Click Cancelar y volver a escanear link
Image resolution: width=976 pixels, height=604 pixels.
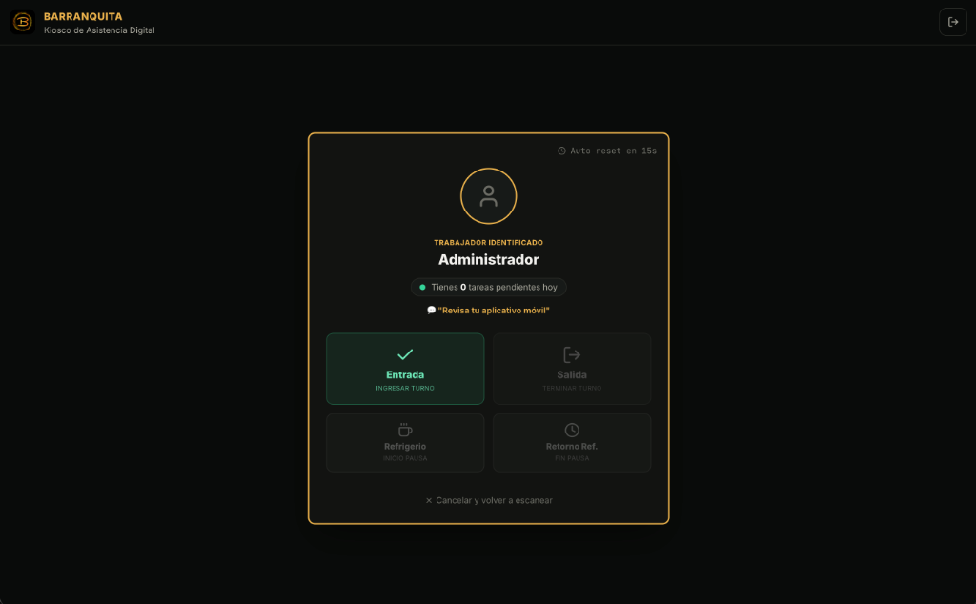[489, 500]
